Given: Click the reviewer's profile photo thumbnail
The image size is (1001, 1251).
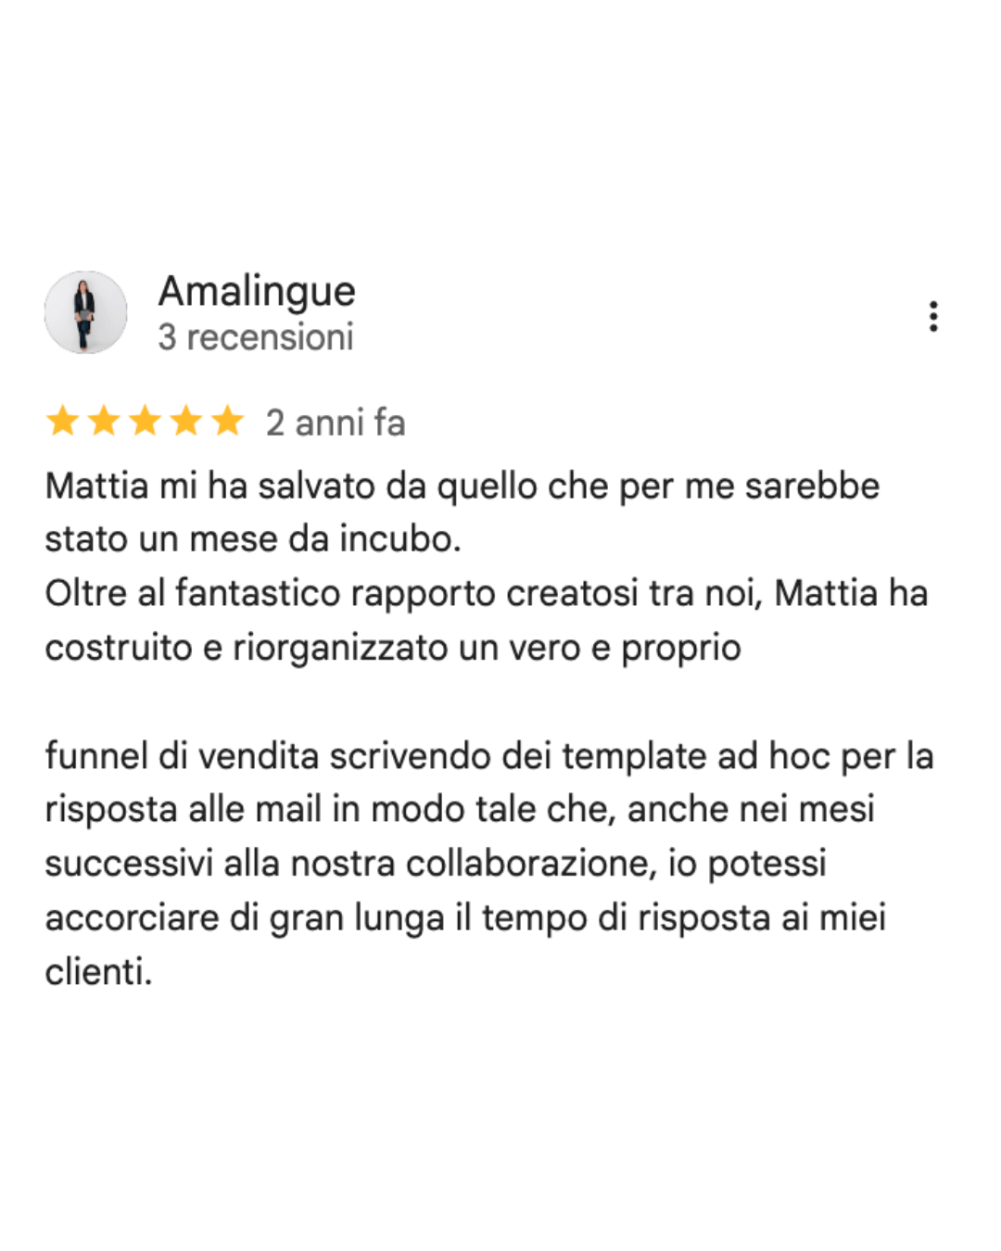Looking at the screenshot, I should tap(84, 312).
